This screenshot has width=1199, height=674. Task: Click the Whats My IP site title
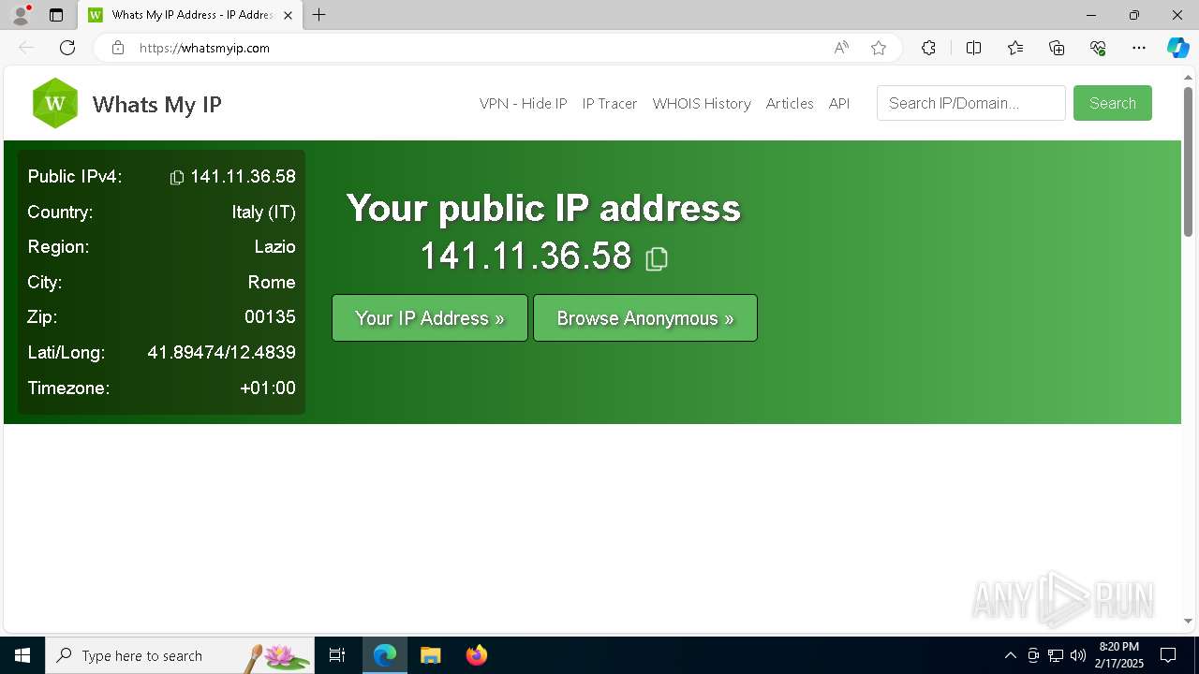pos(156,104)
